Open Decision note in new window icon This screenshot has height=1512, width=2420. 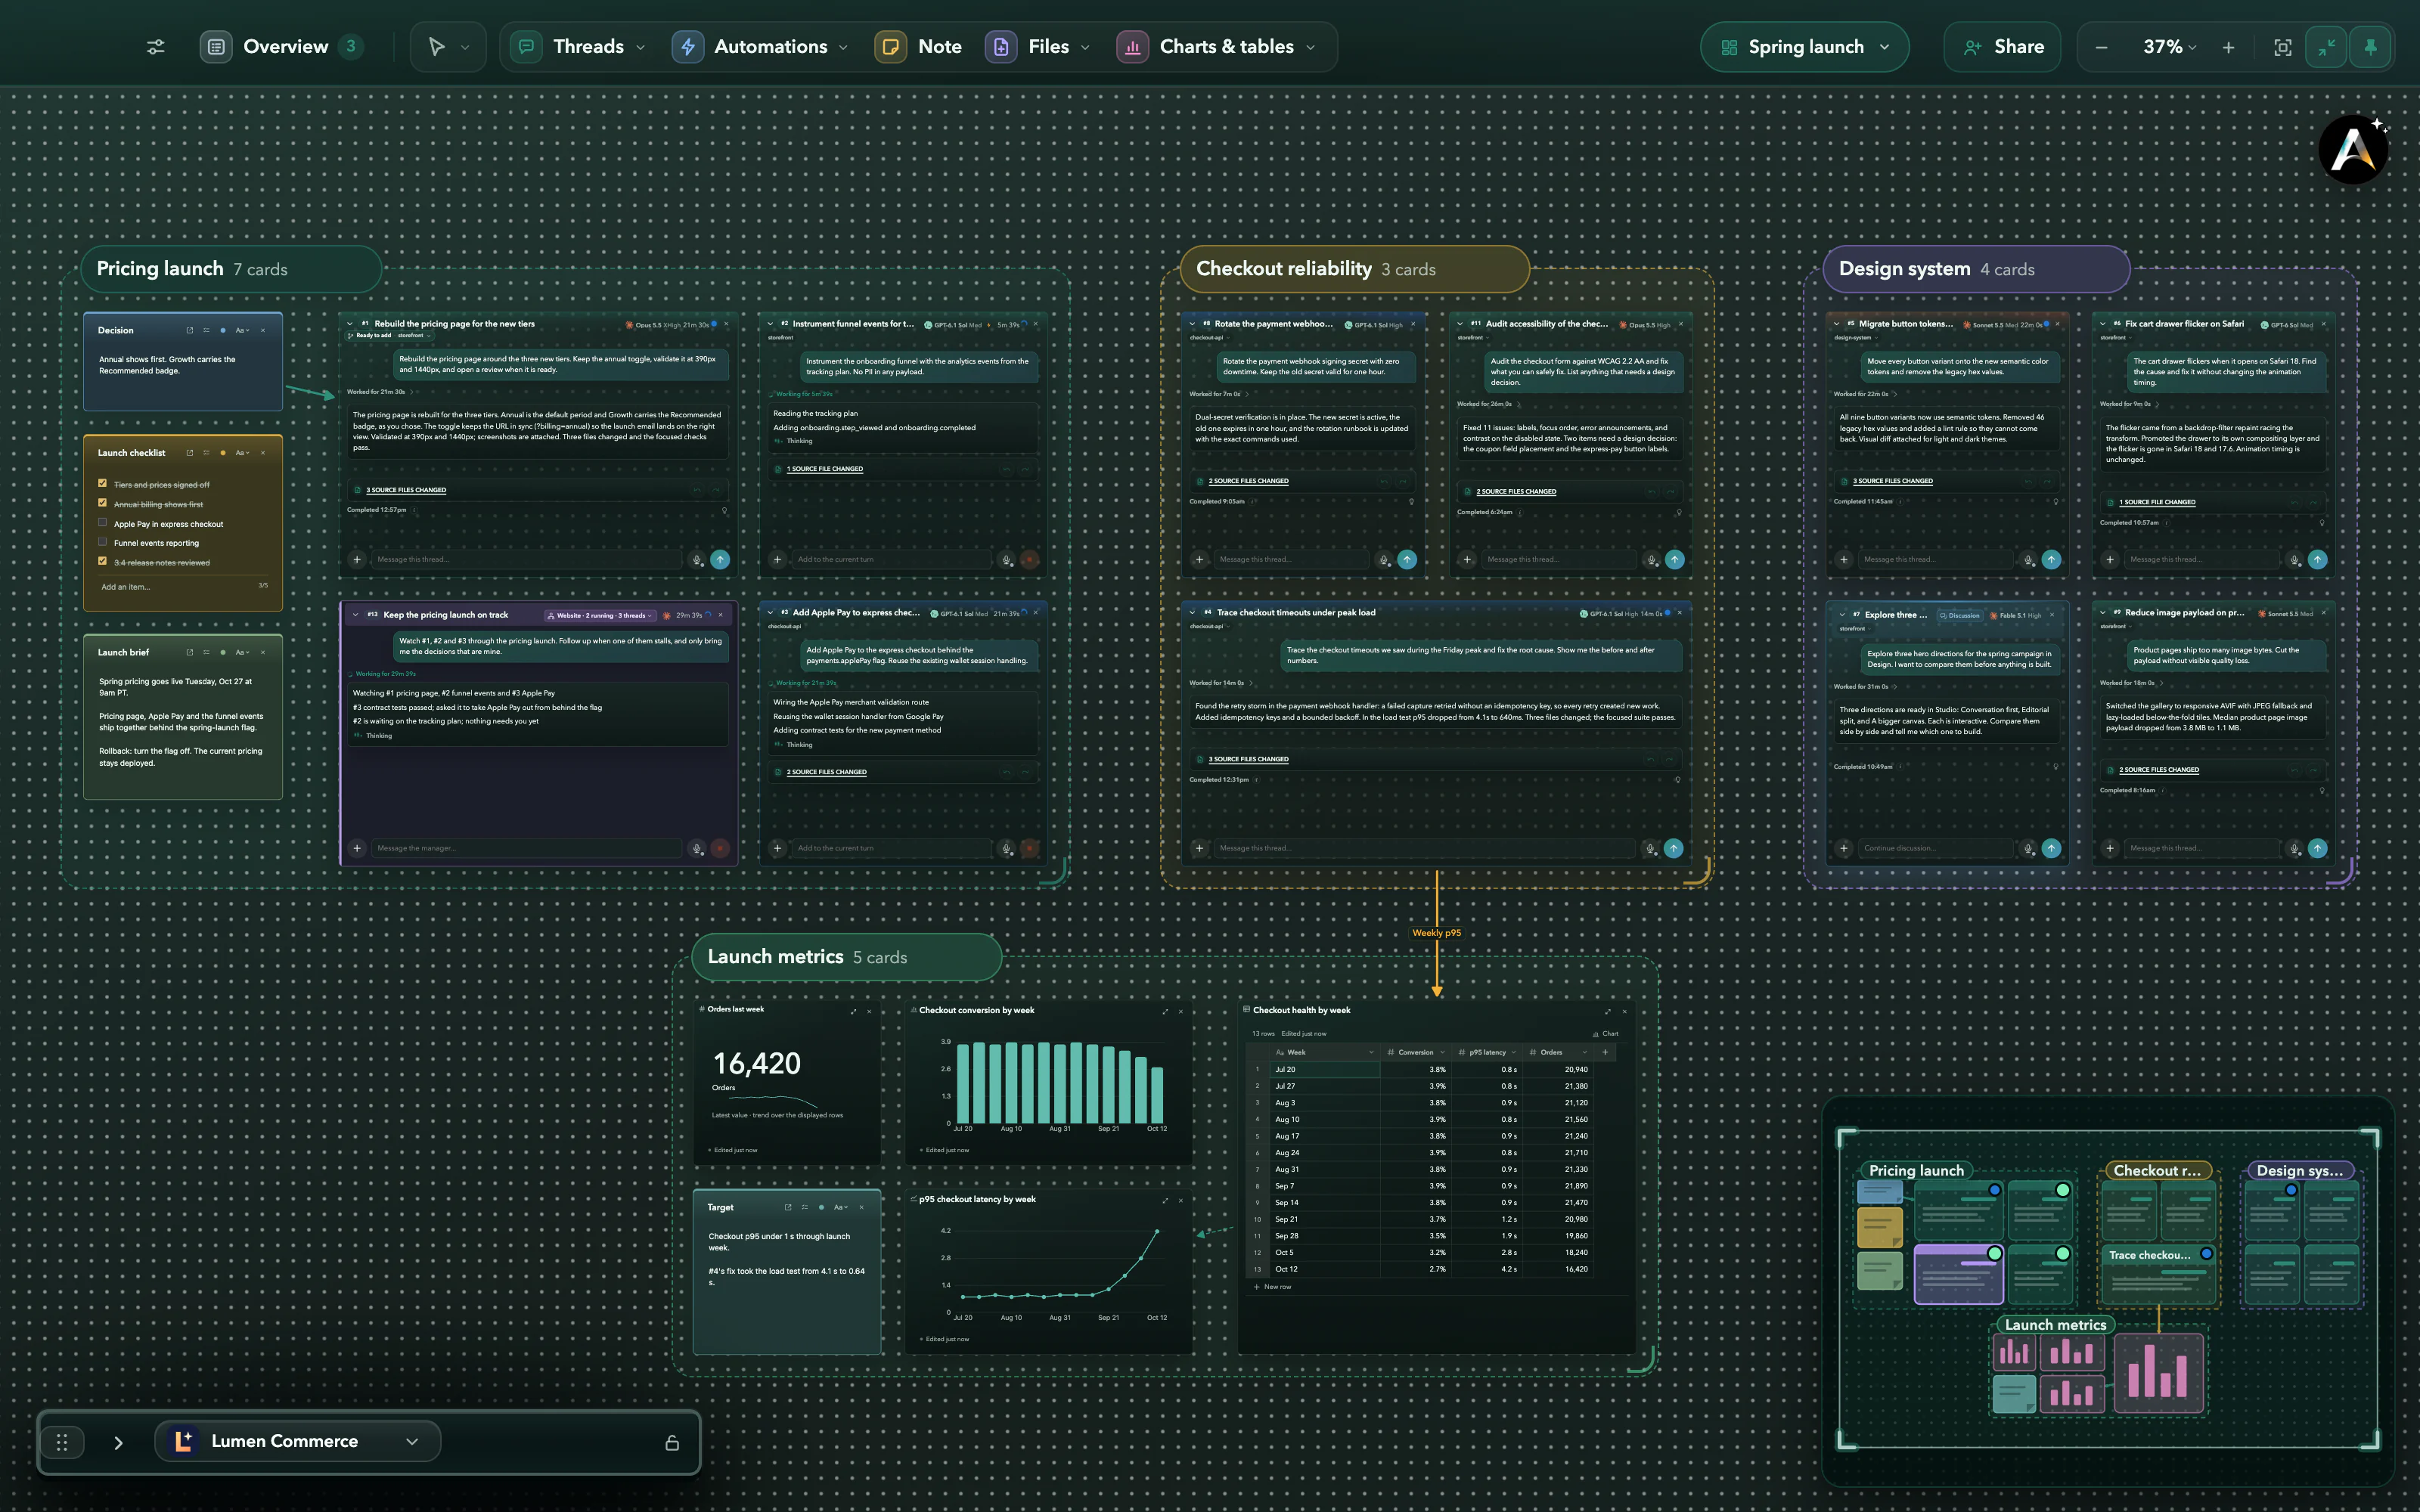pyautogui.click(x=189, y=330)
